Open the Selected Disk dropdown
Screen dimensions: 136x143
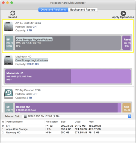[x=77, y=116]
